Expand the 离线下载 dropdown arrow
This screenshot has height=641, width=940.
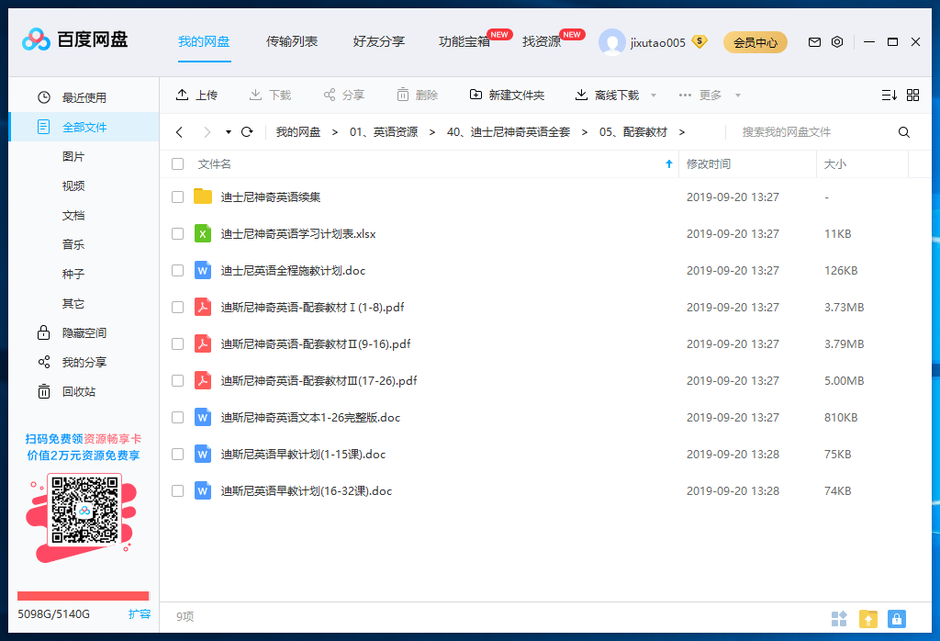pyautogui.click(x=653, y=94)
